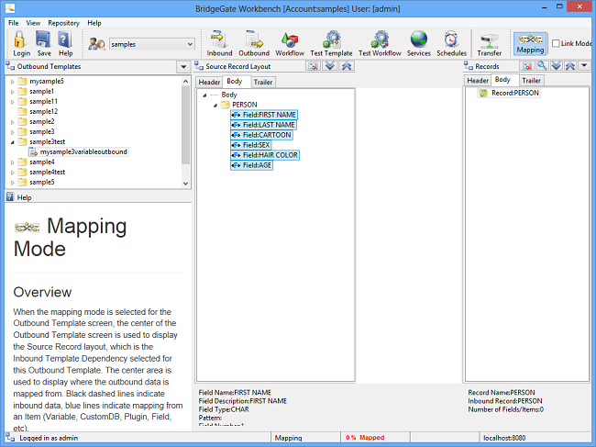
Task: Expand the sample4 folder
Action: click(x=12, y=162)
